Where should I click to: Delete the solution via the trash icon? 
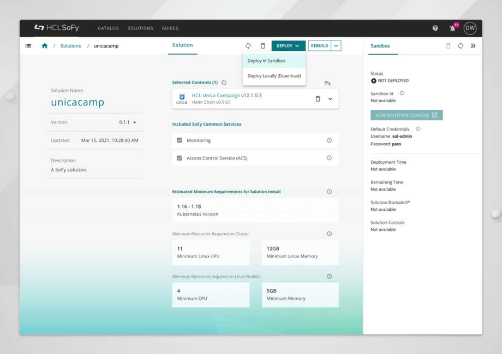263,45
